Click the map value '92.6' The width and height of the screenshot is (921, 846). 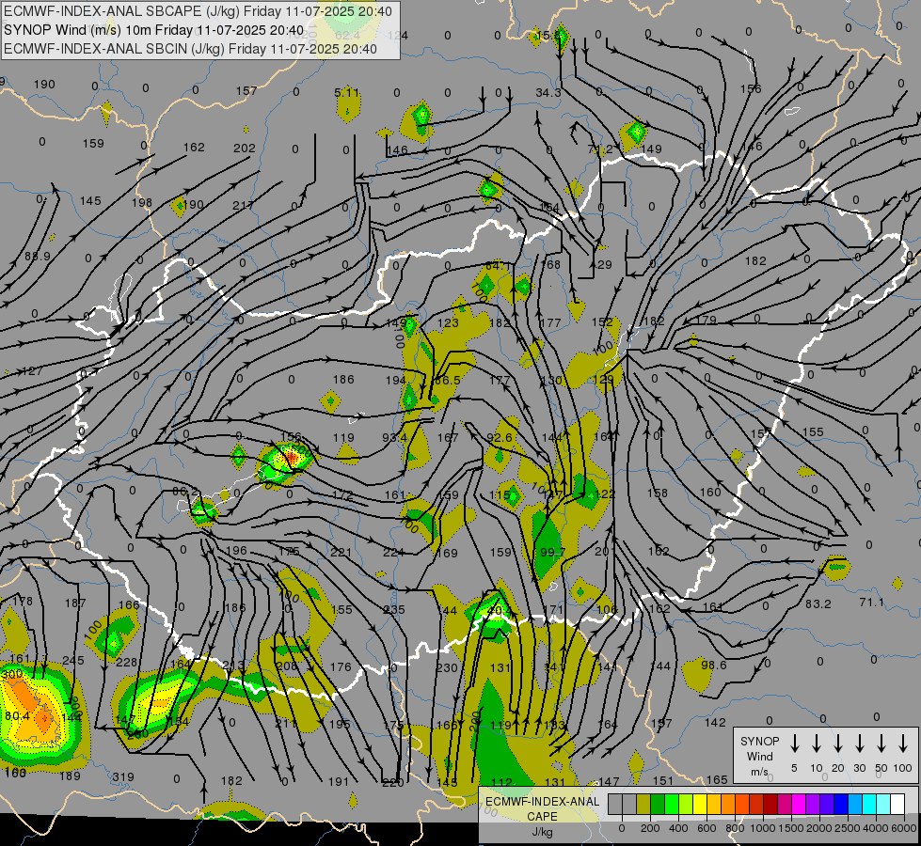(500, 437)
